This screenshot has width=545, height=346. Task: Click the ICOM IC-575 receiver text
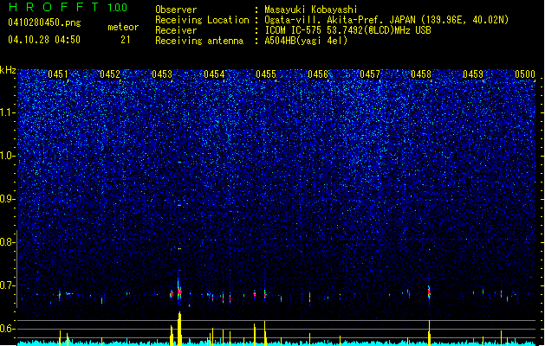[x=347, y=30]
